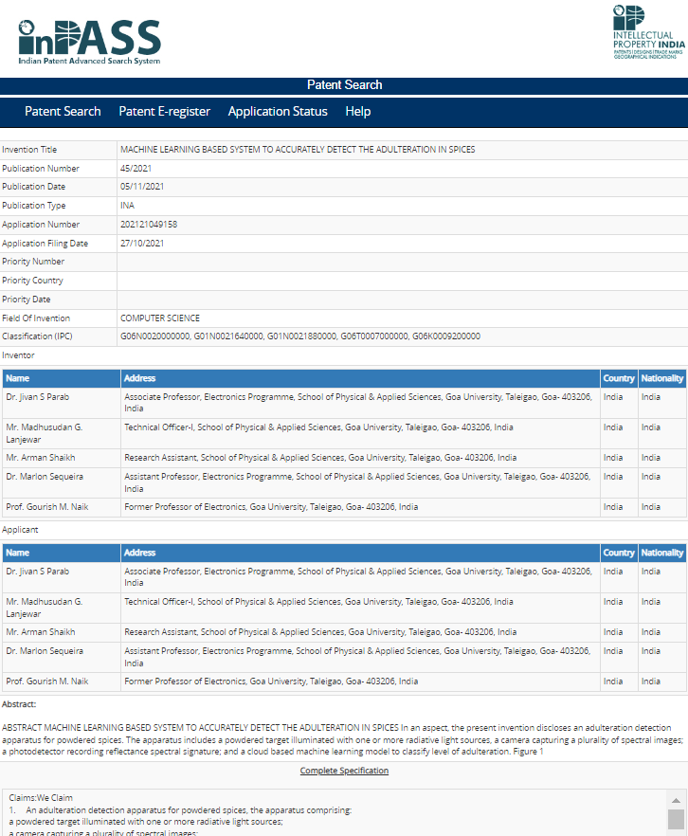Click inventor name Dr. Marlon Sequeira
The height and width of the screenshot is (836, 688).
45,477
